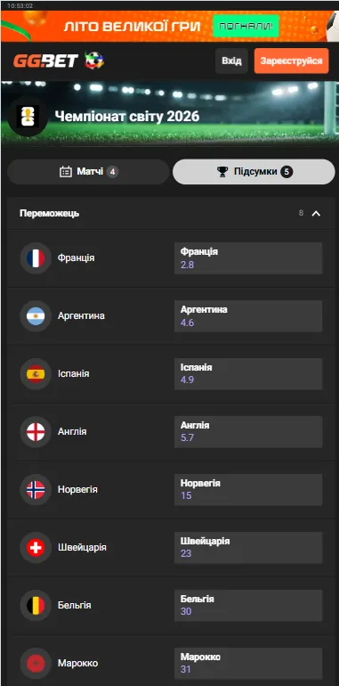Click the Switzerland flag icon
The width and height of the screenshot is (339, 686).
tap(36, 547)
